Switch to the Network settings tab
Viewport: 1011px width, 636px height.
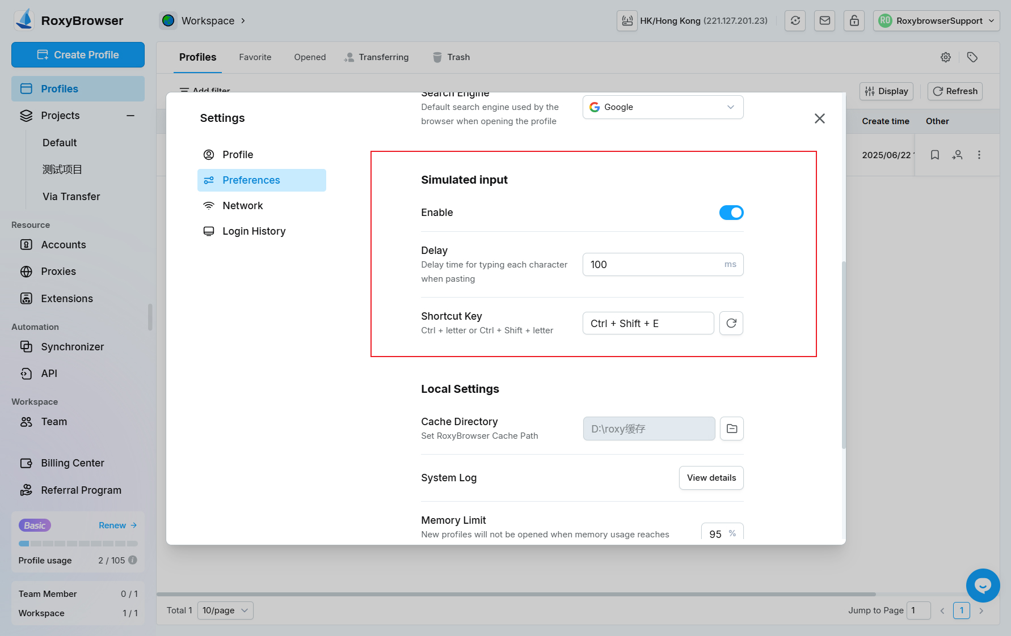[x=242, y=206]
